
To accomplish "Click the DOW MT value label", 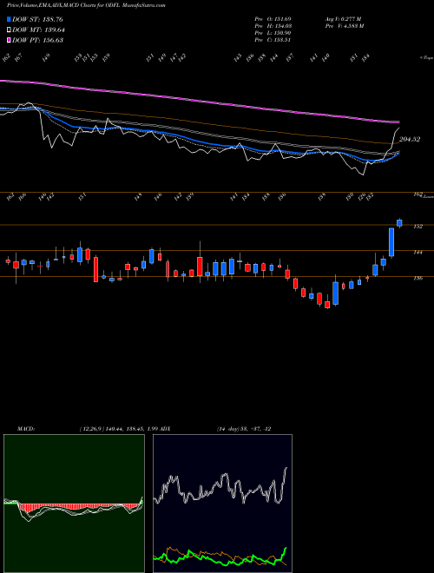I will coord(38,30).
